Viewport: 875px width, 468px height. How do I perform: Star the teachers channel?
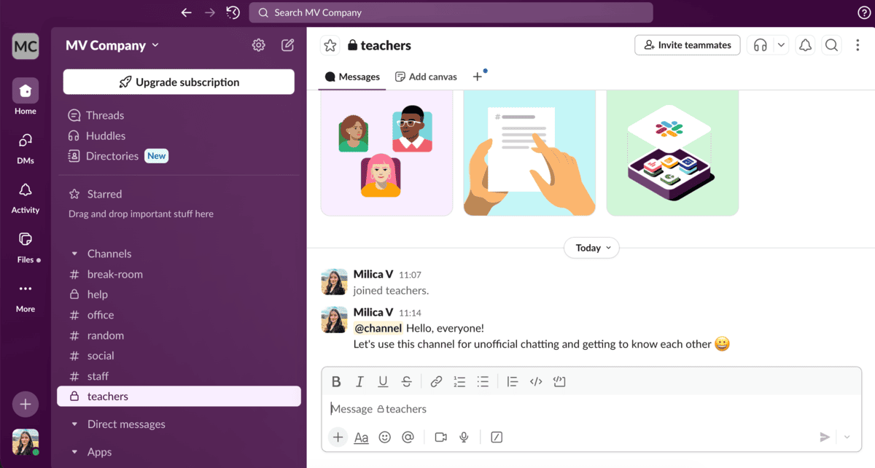click(x=330, y=44)
